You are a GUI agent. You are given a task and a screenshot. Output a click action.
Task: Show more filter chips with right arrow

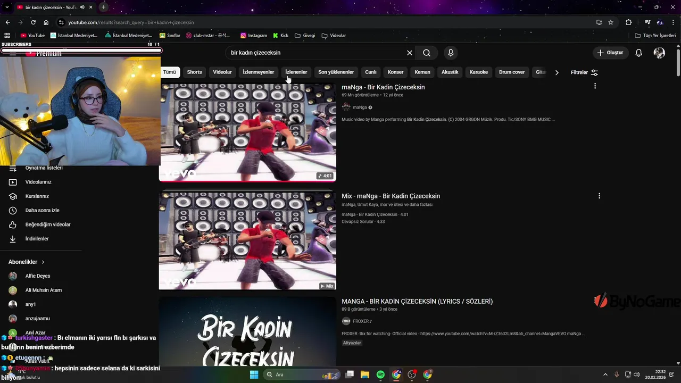pos(557,72)
